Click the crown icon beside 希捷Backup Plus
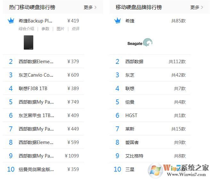 pos(11,21)
